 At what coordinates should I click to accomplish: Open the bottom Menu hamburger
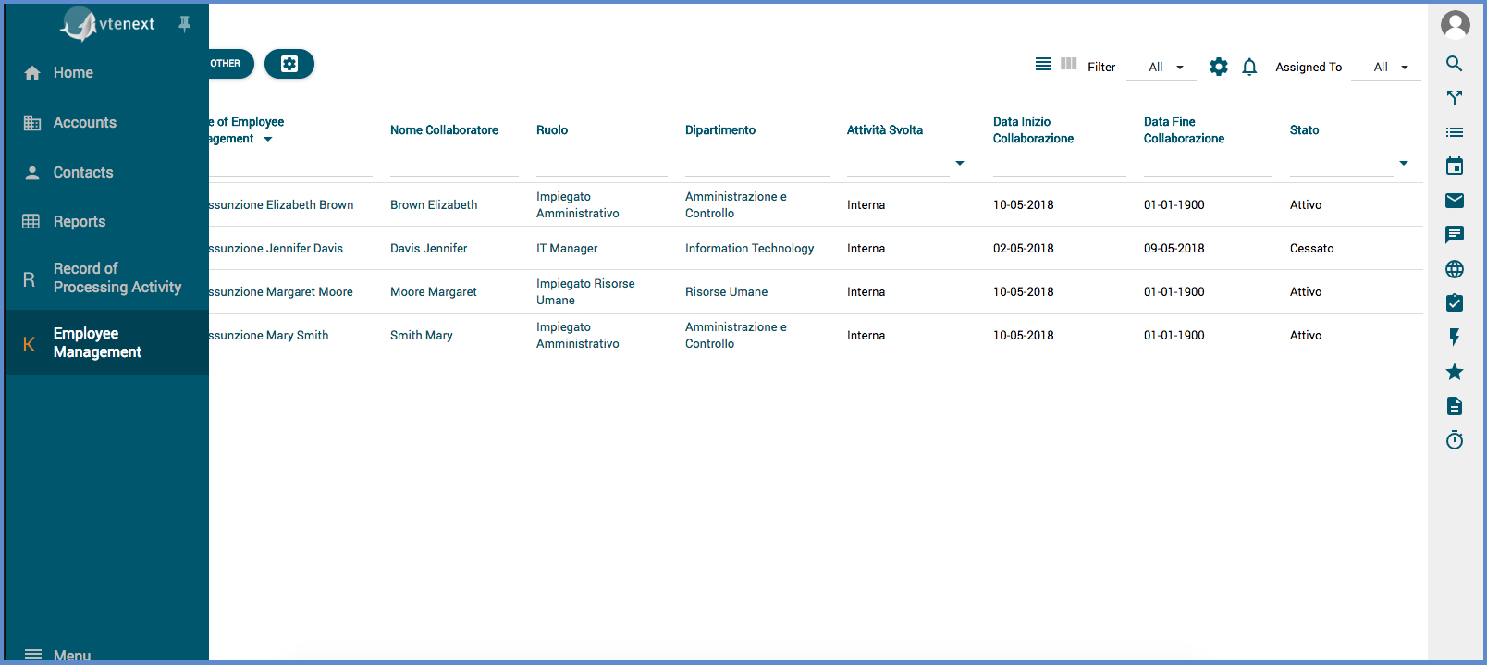click(33, 655)
